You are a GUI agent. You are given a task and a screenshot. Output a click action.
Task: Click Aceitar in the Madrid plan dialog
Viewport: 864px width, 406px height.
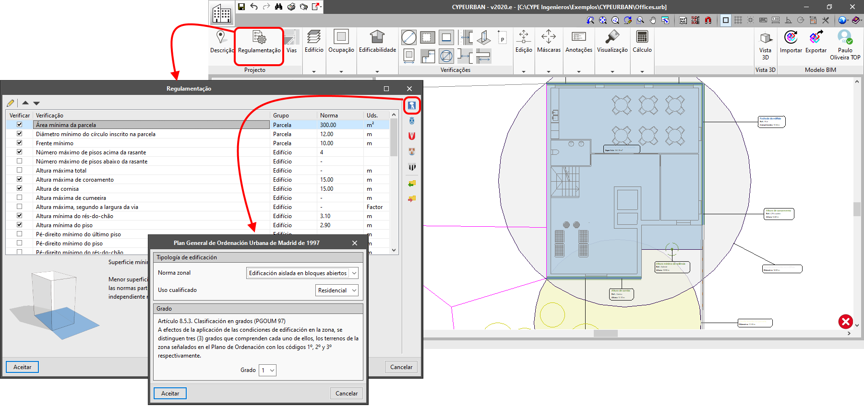click(x=170, y=394)
